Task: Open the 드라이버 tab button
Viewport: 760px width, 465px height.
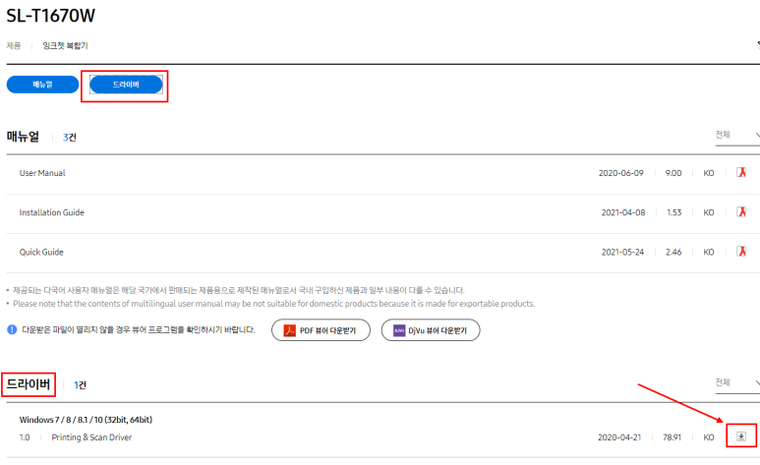Action: [126, 85]
